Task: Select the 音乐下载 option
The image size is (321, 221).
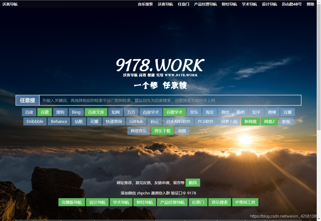Action: point(162,131)
